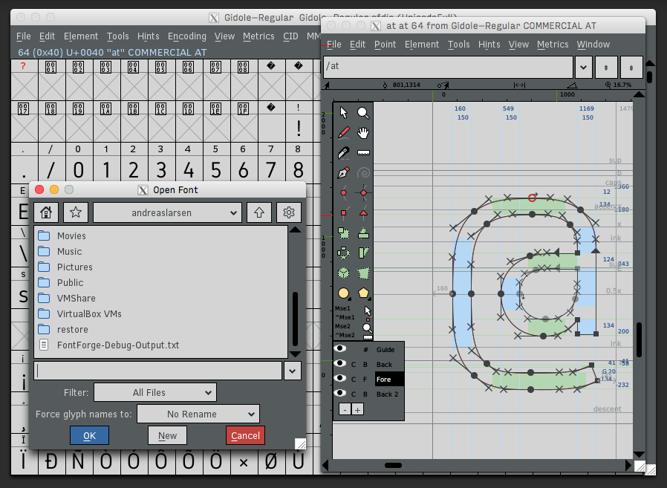Toggle Back 2 layer visibility eye
Viewport: 667px width, 488px height.
tap(340, 394)
